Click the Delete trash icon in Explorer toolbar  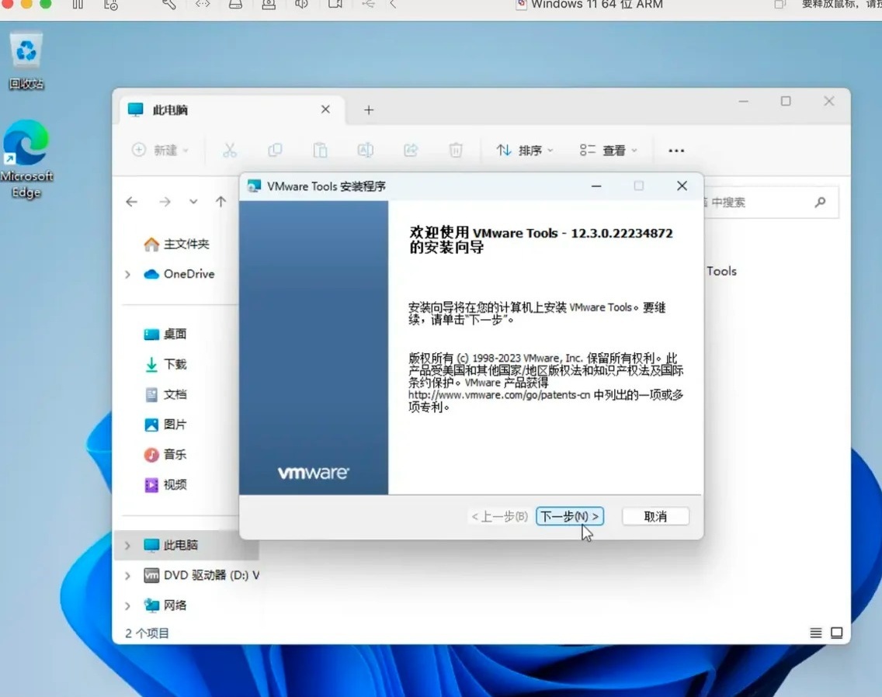(x=456, y=151)
